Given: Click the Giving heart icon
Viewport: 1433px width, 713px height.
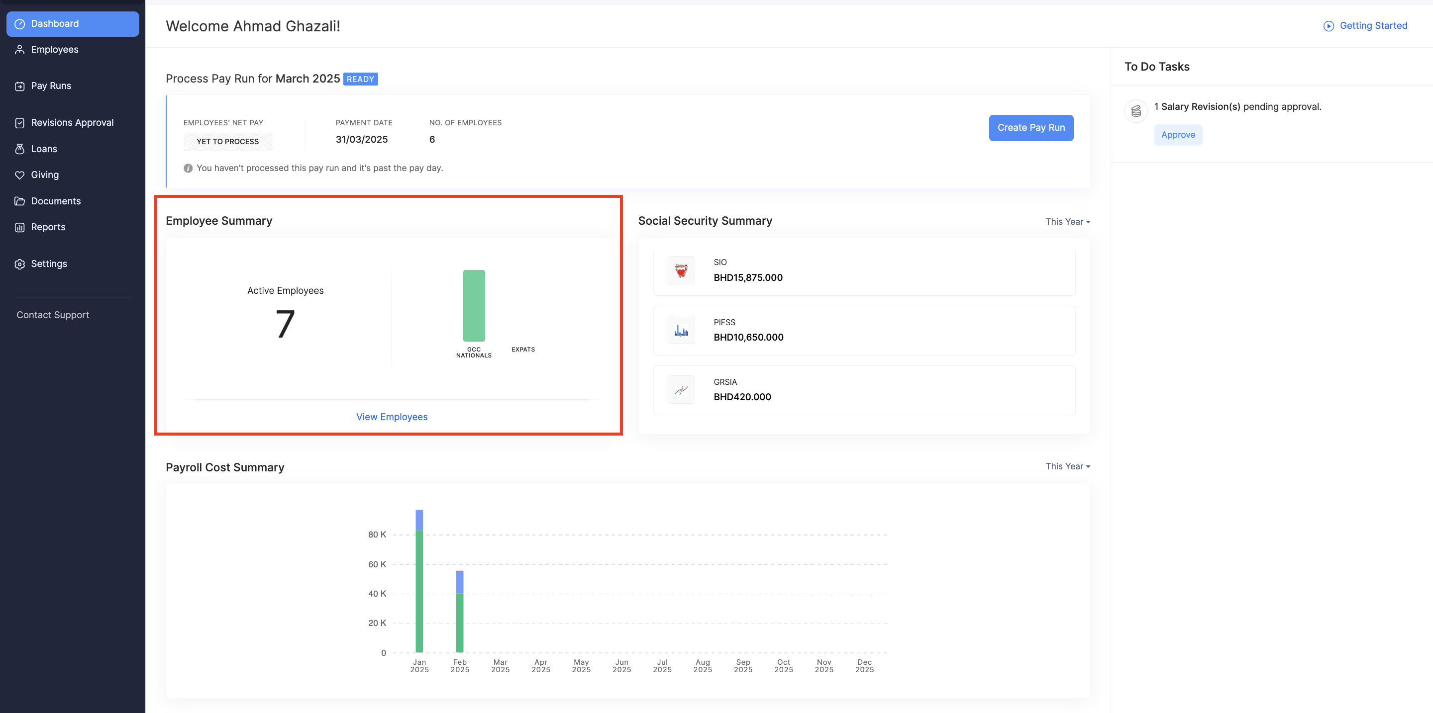Looking at the screenshot, I should coord(20,175).
